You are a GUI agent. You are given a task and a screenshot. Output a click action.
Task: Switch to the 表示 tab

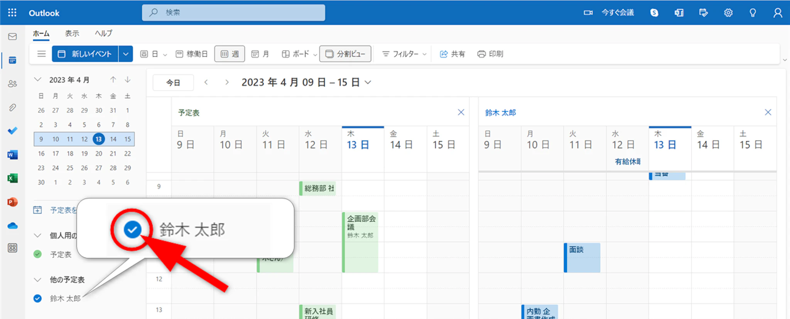[72, 34]
